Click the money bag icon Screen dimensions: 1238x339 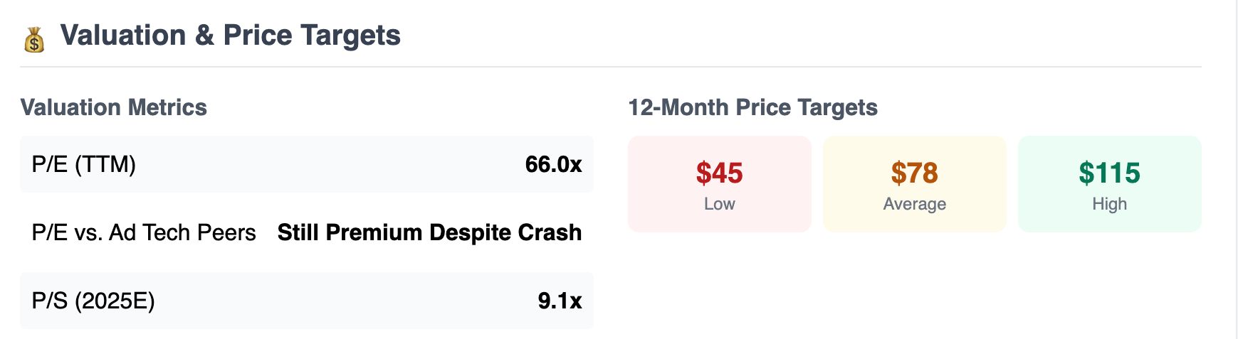34,40
